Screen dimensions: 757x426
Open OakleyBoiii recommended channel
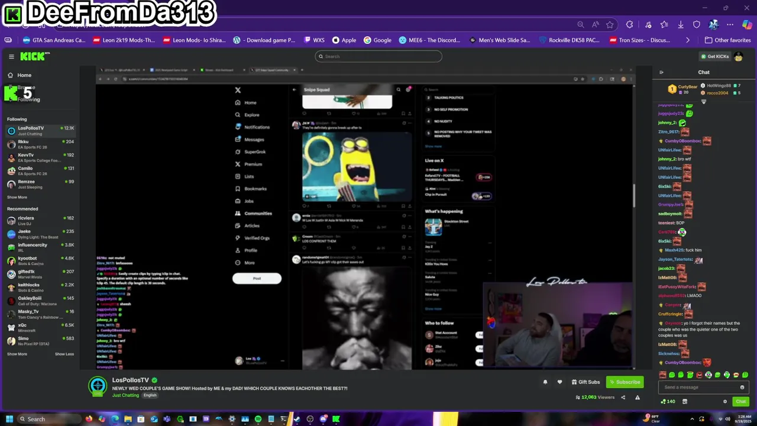(40, 301)
